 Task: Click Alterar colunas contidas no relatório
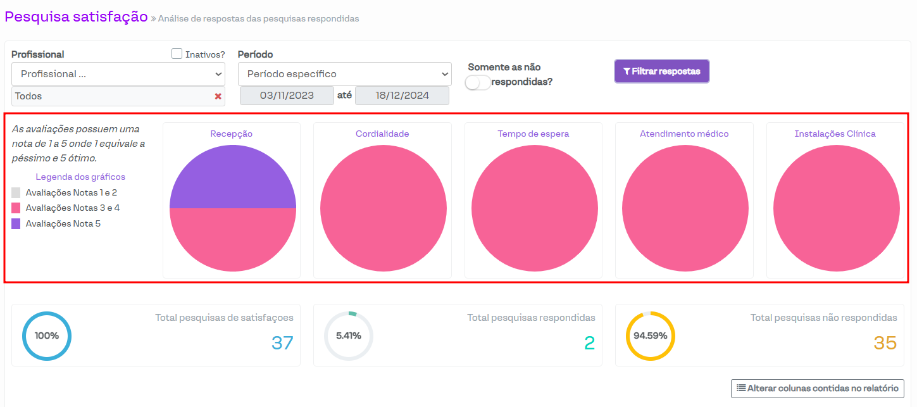[x=817, y=388]
